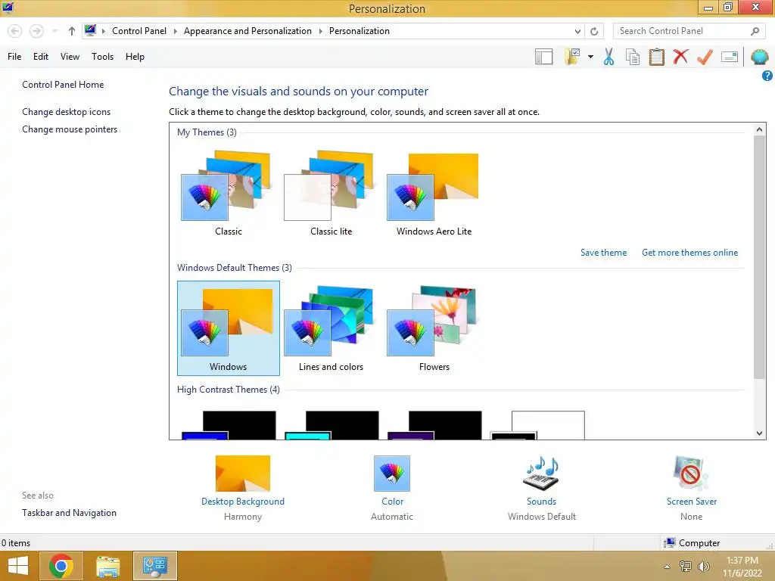Open the View menu

(70, 56)
